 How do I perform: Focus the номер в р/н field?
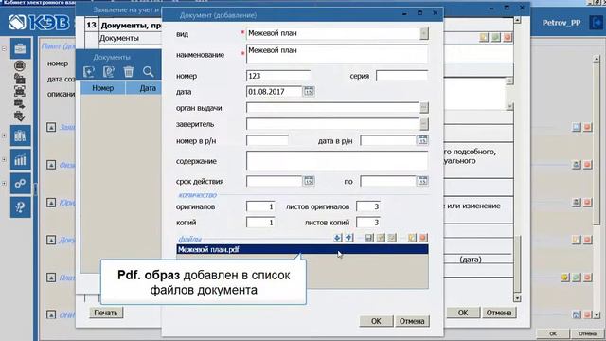(267, 140)
